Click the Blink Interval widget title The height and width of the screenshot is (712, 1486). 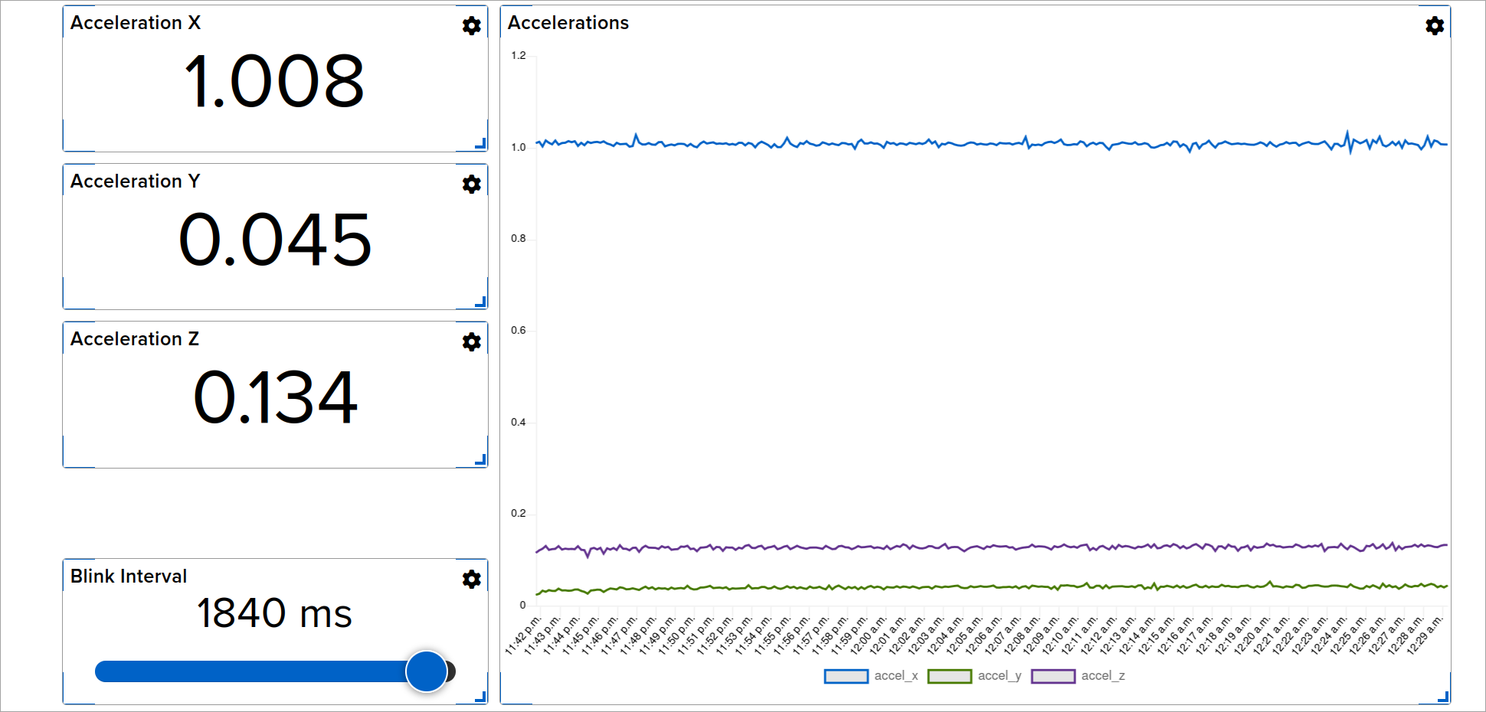coord(129,576)
